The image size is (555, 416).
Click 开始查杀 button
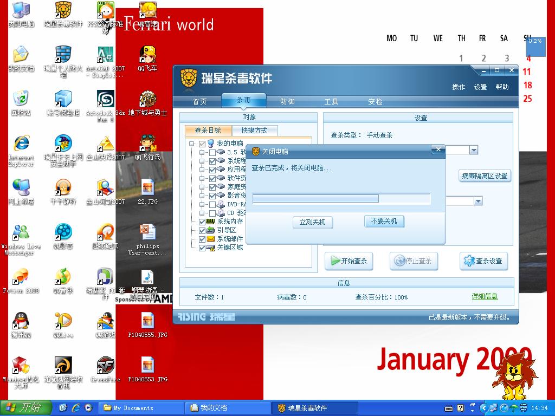(349, 261)
